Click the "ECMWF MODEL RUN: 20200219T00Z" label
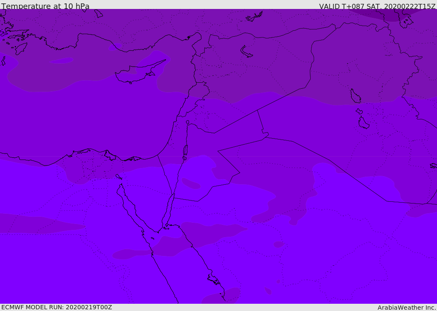 pyautogui.click(x=57, y=307)
